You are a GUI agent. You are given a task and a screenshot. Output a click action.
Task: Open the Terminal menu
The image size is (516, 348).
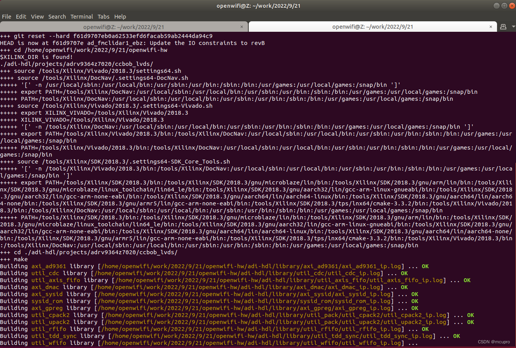coord(81,17)
